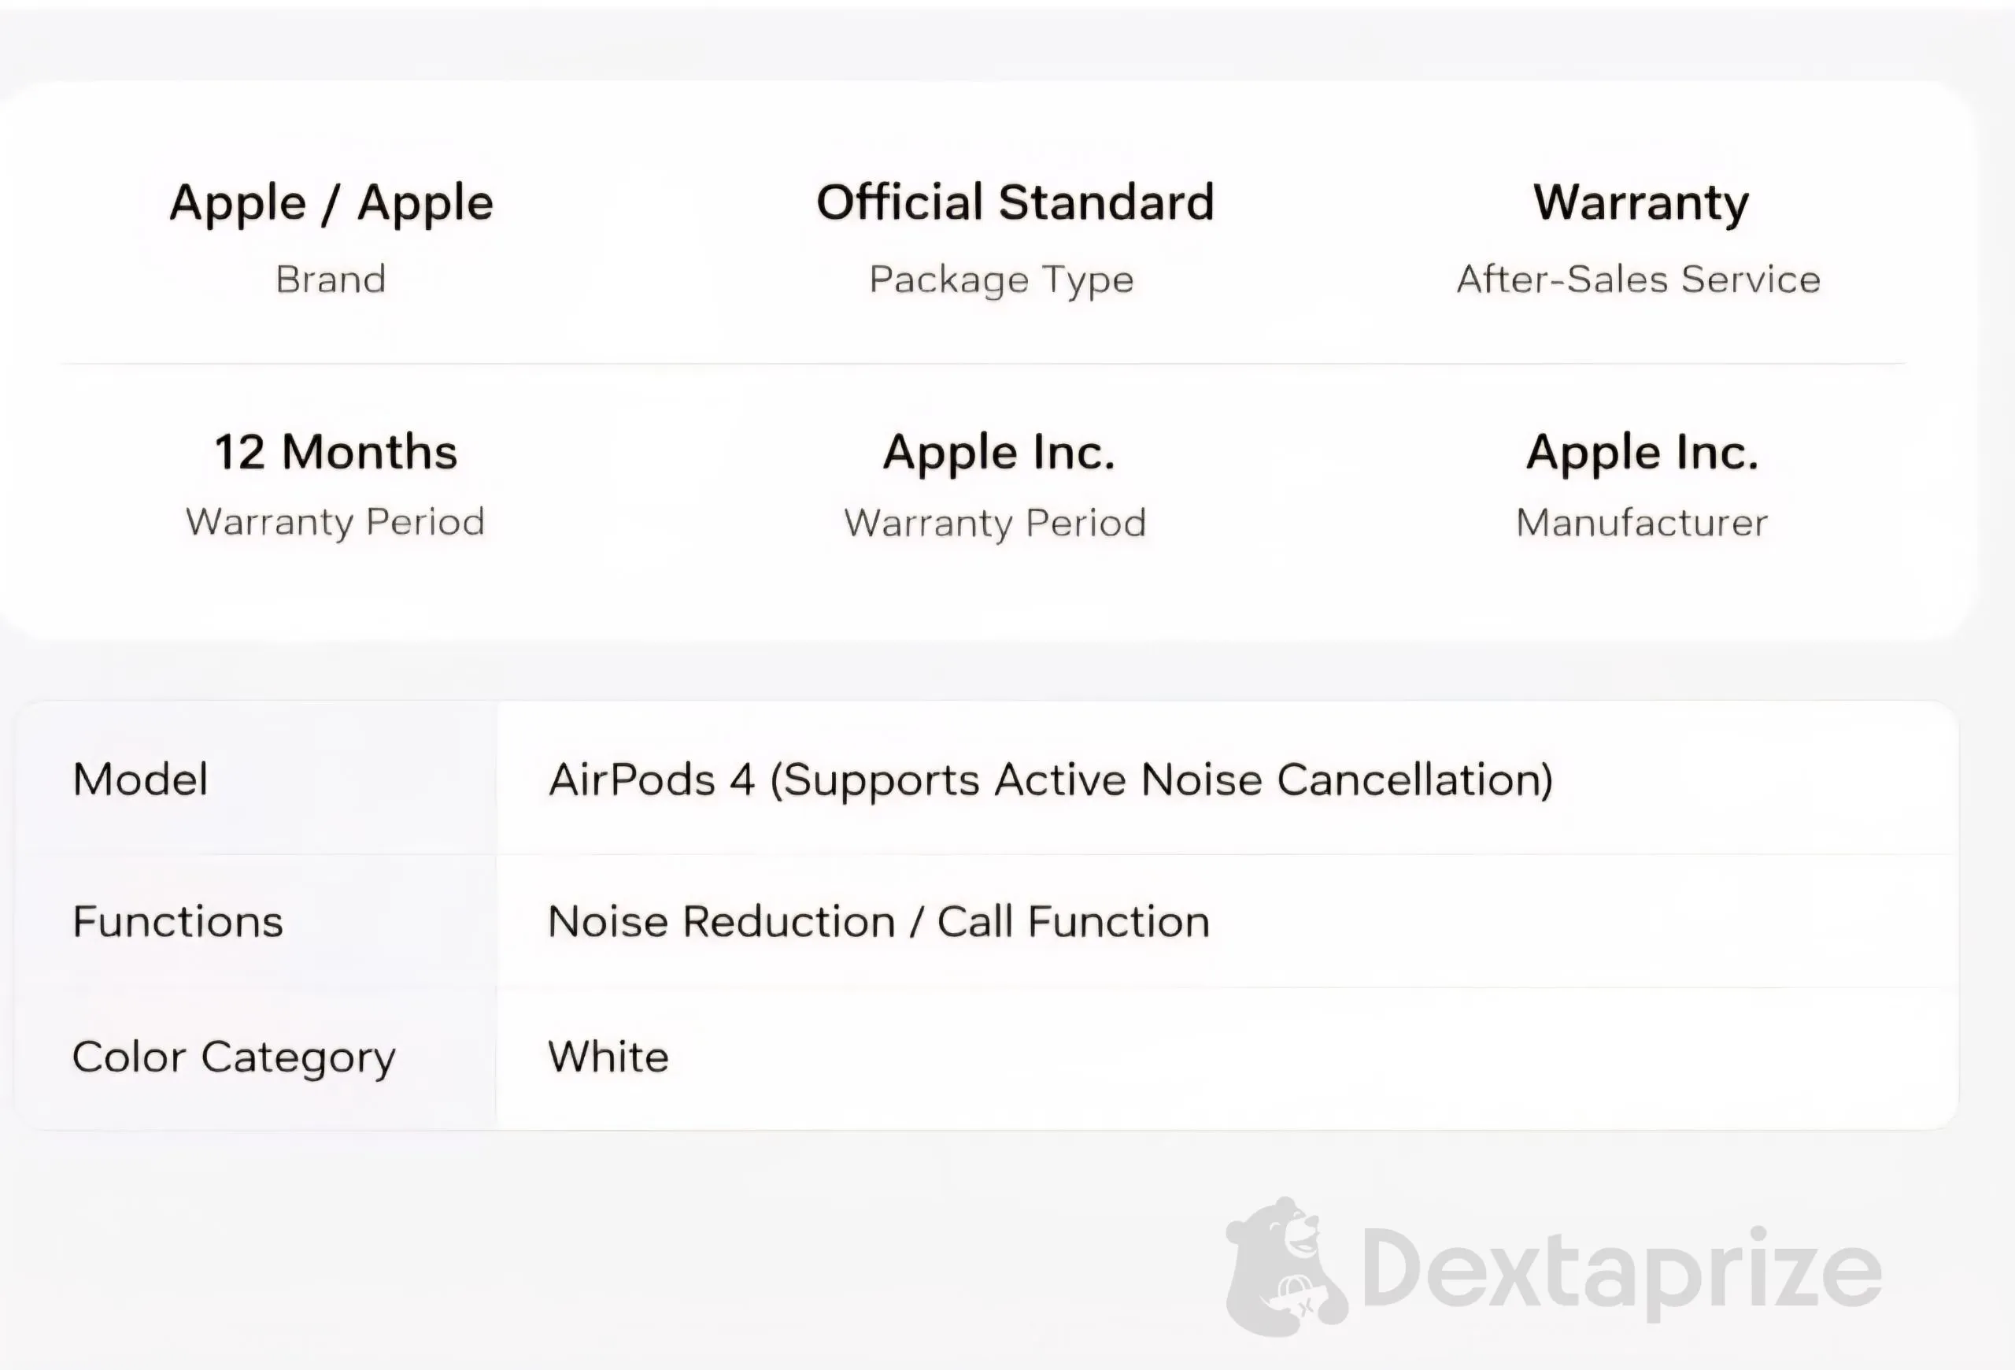2015x1370 pixels.
Task: Click the "After-Sales Service" label
Action: click(1638, 280)
